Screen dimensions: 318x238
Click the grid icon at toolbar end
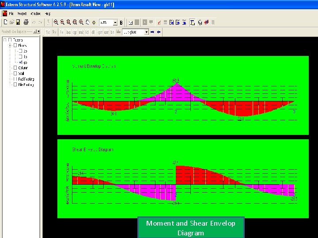213,22
